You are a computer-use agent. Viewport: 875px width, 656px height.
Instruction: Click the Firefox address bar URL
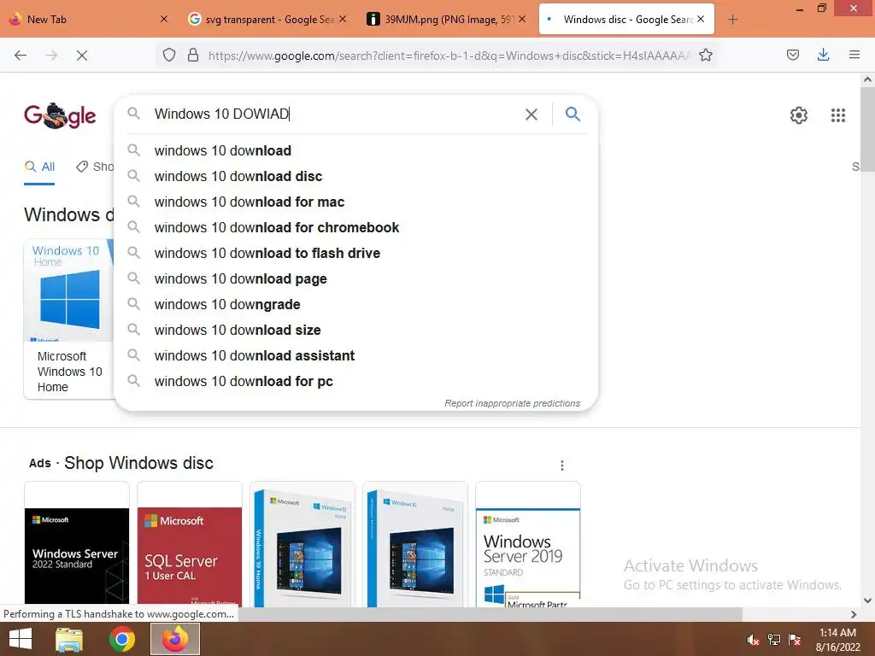point(449,56)
